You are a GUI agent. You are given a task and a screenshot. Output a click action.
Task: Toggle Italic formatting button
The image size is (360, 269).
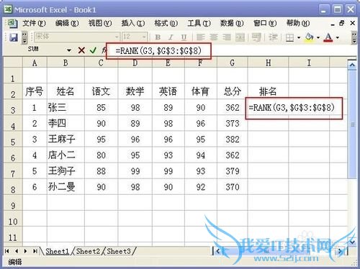pyautogui.click(x=171, y=37)
